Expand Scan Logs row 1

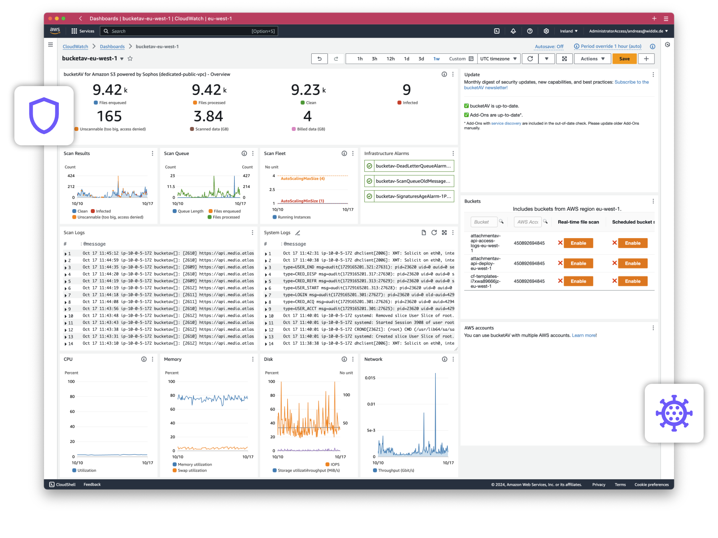66,254
